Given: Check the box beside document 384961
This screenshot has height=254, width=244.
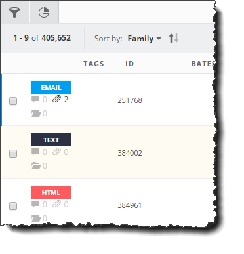Looking at the screenshot, I should point(13,206).
